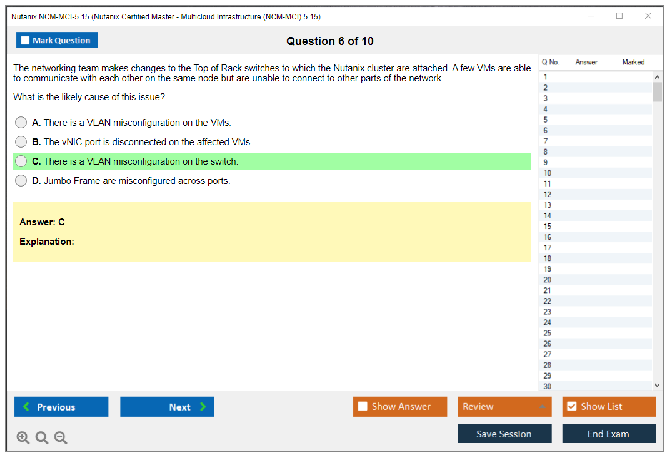The image size is (672, 460).
Task: Open the Review dropdown menu
Action: point(504,407)
